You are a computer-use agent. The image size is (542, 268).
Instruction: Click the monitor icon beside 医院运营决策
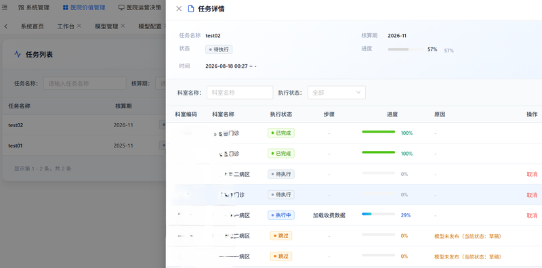121,7
